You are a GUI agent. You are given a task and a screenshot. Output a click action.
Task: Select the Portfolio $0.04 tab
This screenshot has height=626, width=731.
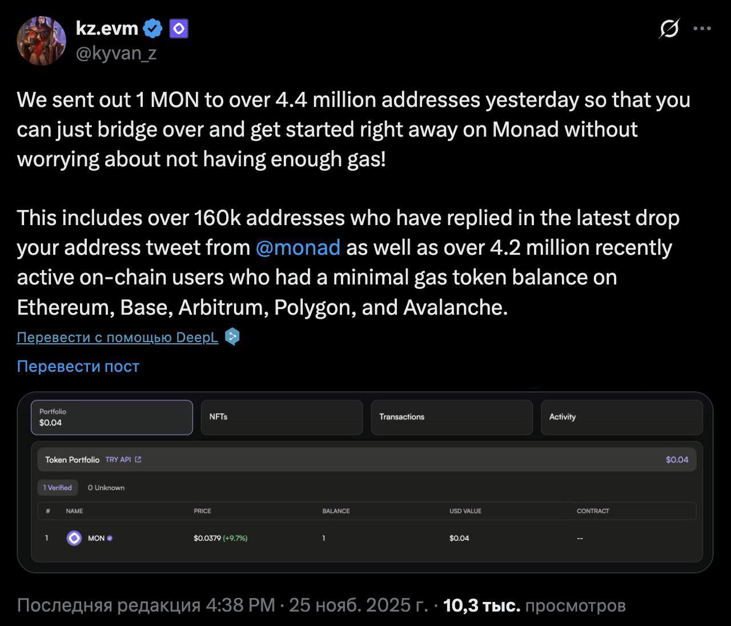click(111, 418)
